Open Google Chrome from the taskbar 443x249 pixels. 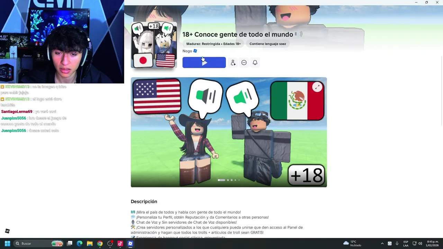click(x=100, y=243)
